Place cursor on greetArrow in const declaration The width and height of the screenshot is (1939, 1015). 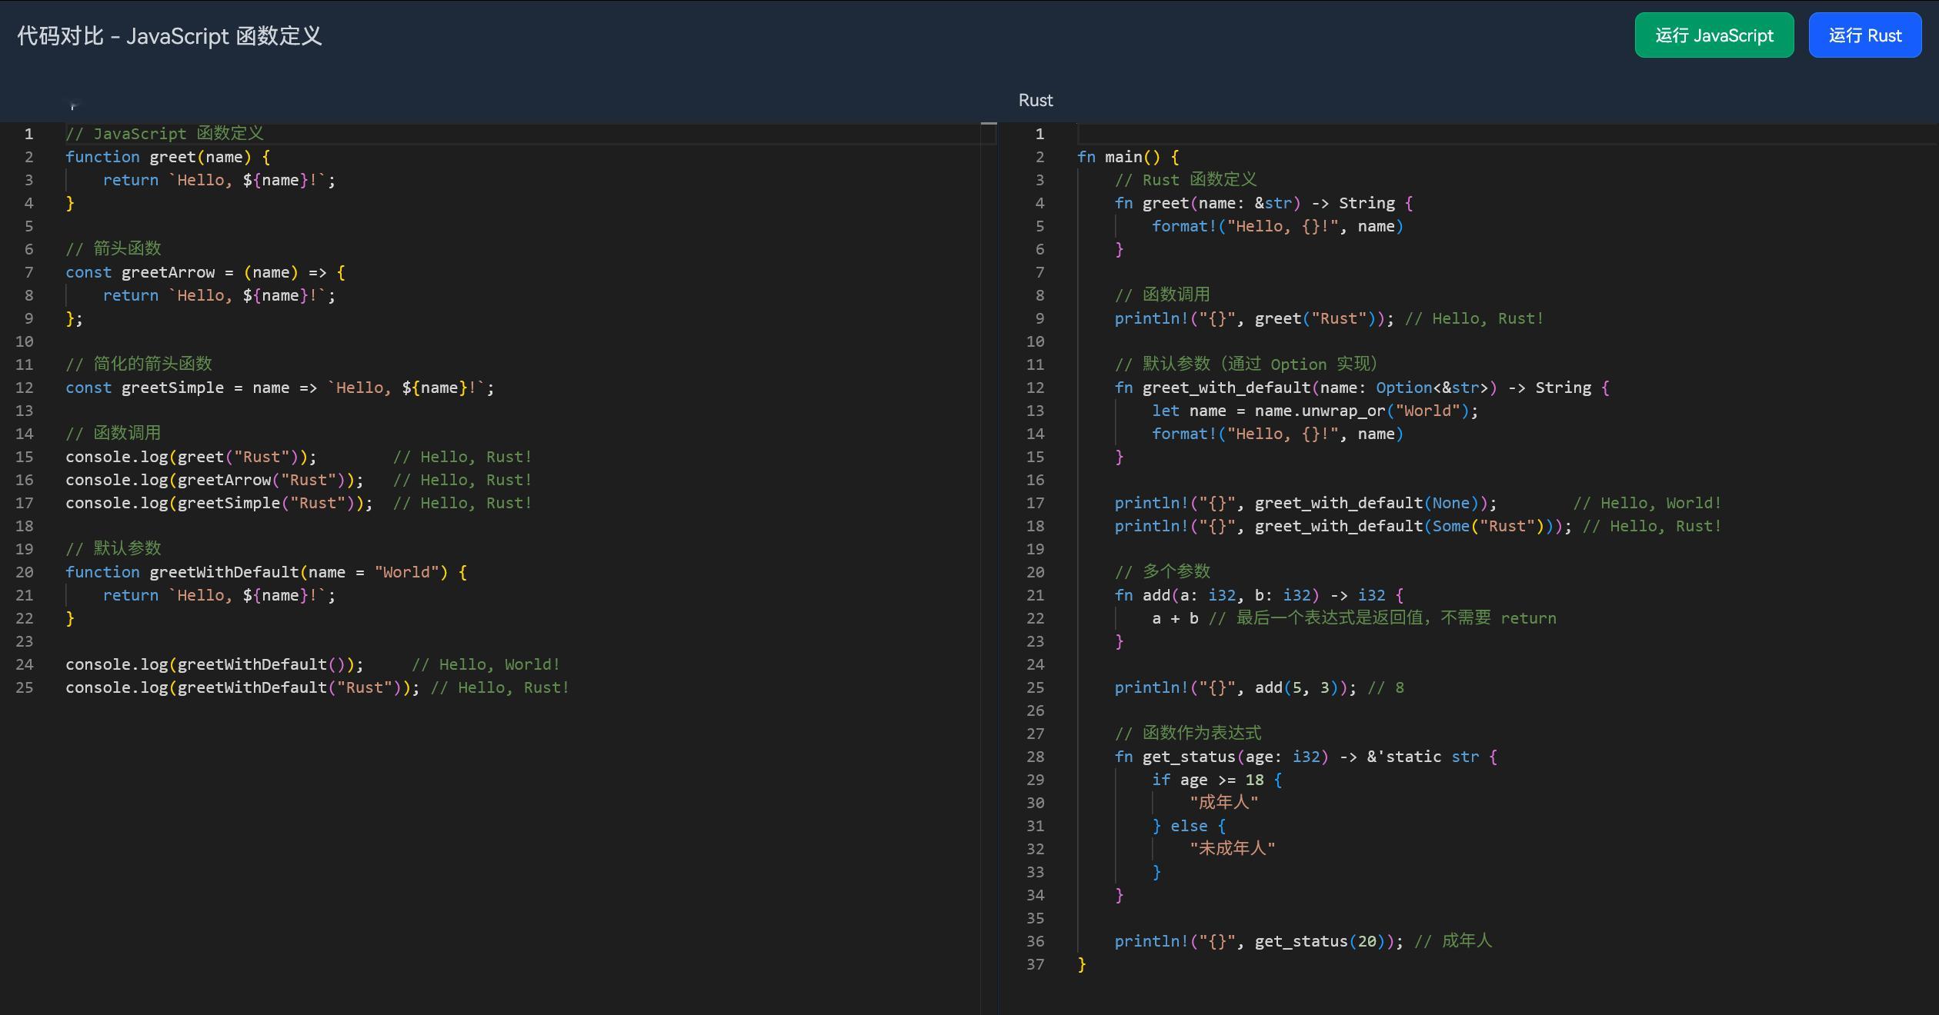click(x=168, y=272)
